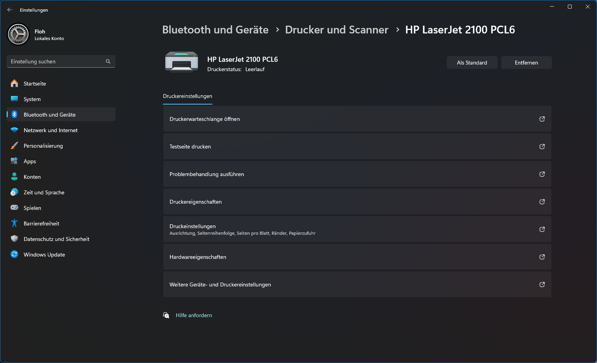Screen dimensions: 597x363
Task: Open the Hilfe anfordern link
Action: click(194, 315)
